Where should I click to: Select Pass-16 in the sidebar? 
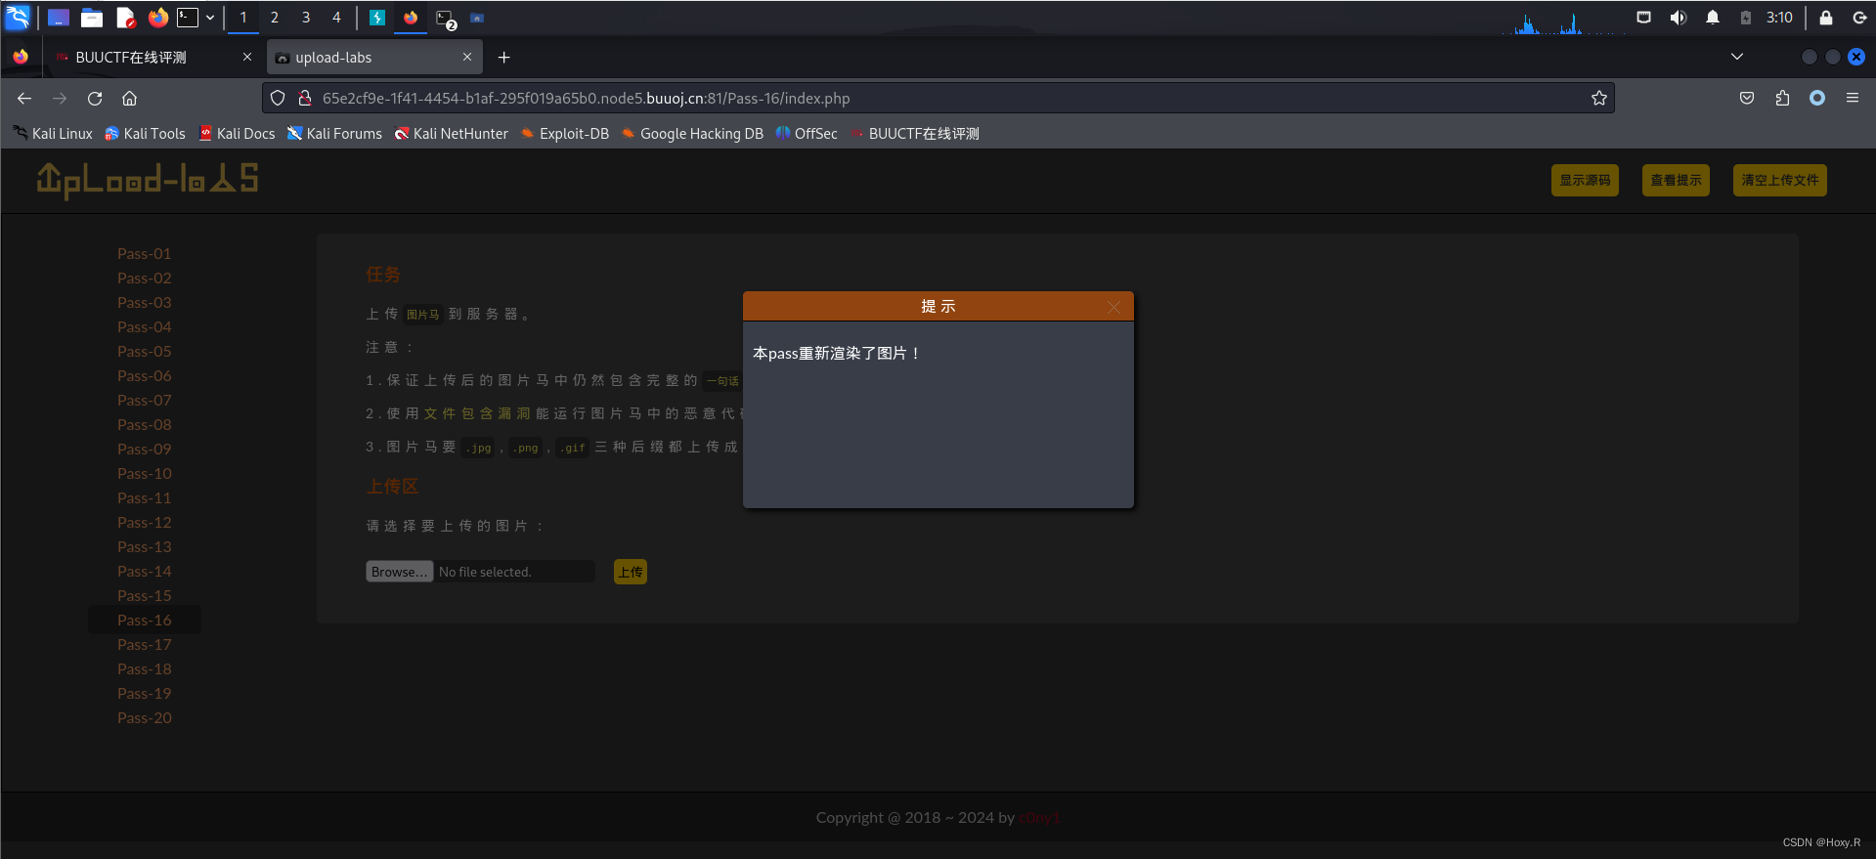pyautogui.click(x=145, y=620)
